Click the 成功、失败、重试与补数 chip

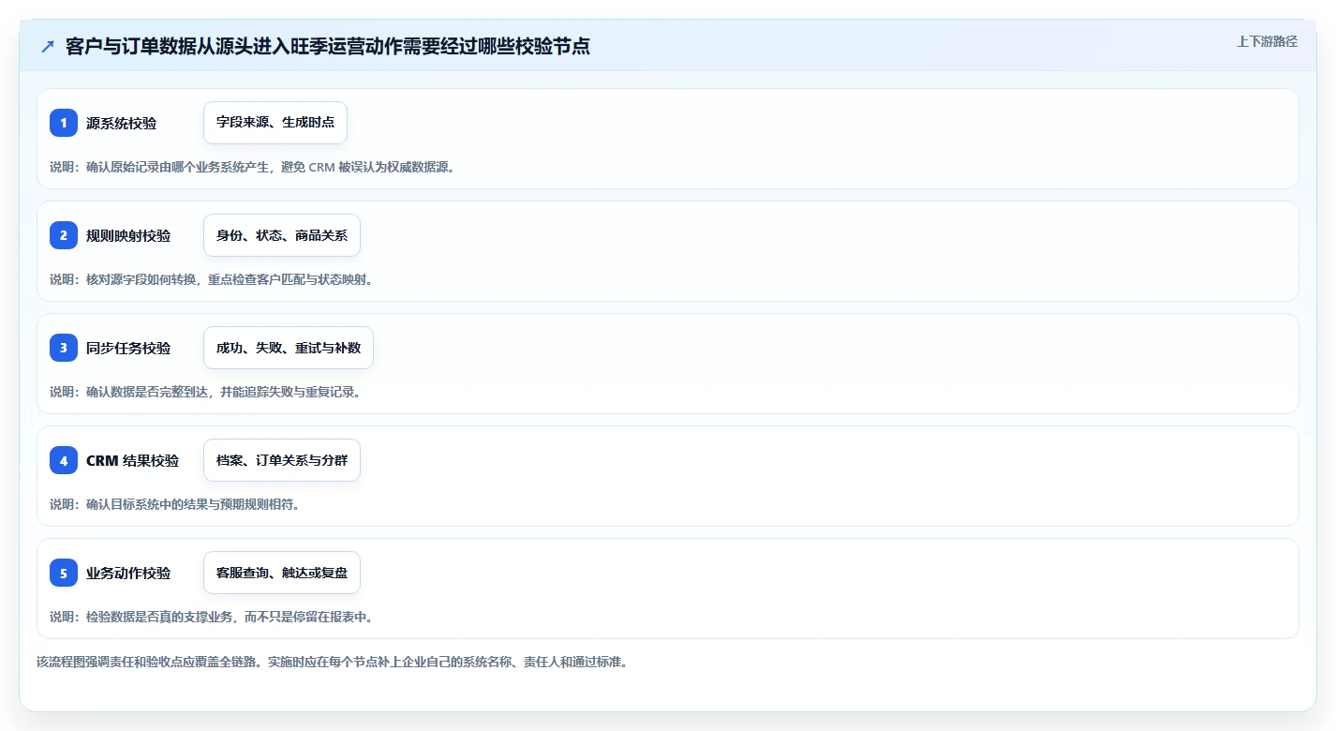289,348
